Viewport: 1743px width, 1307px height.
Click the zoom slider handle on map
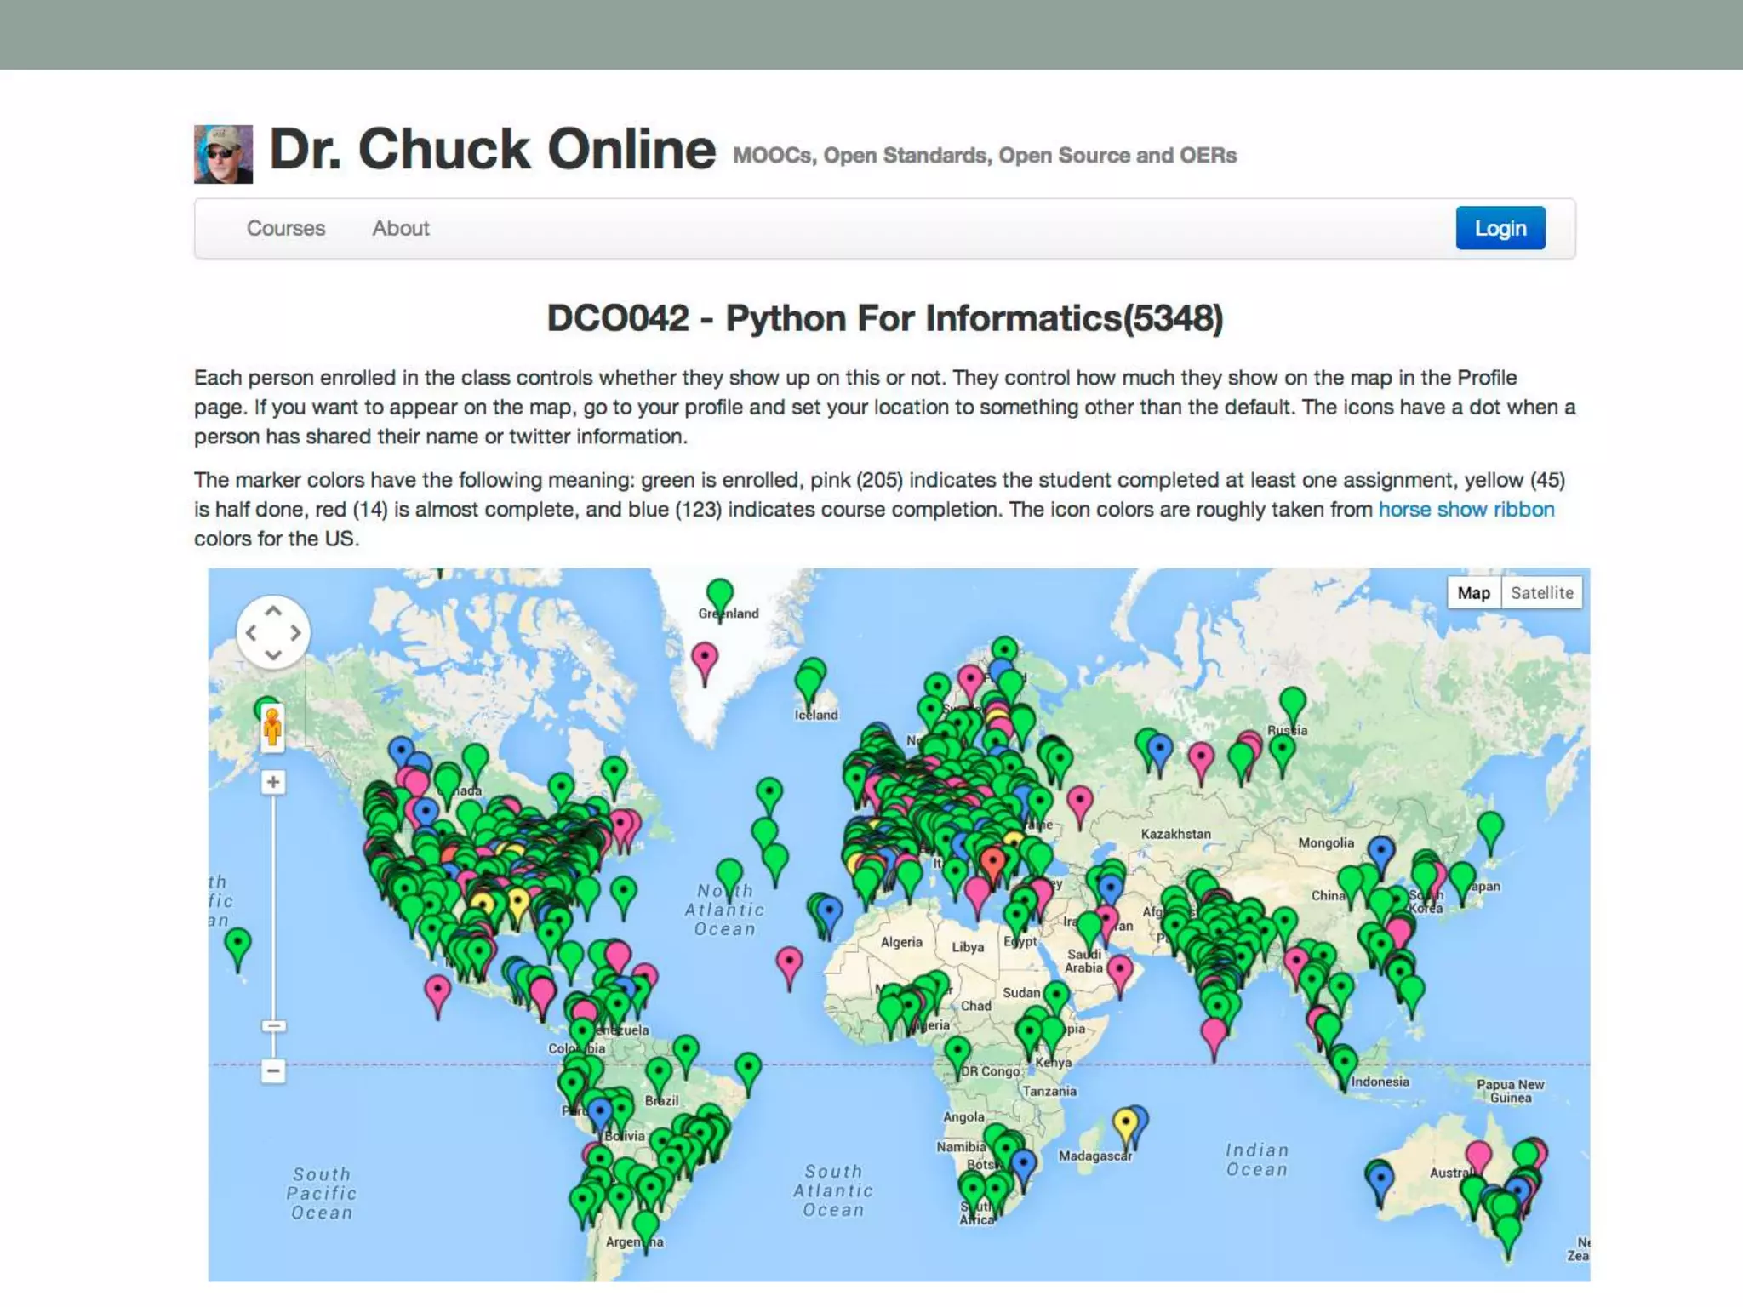coord(272,1026)
